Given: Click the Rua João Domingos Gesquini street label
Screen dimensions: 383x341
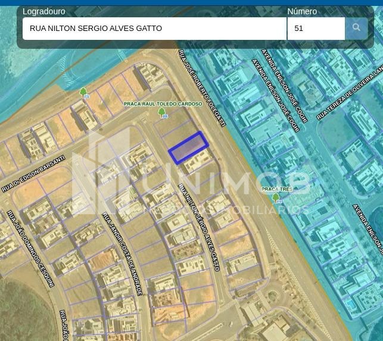Looking at the screenshot, I should coord(31,248).
